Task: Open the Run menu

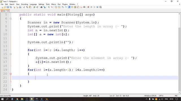Action: [x=59, y=4]
